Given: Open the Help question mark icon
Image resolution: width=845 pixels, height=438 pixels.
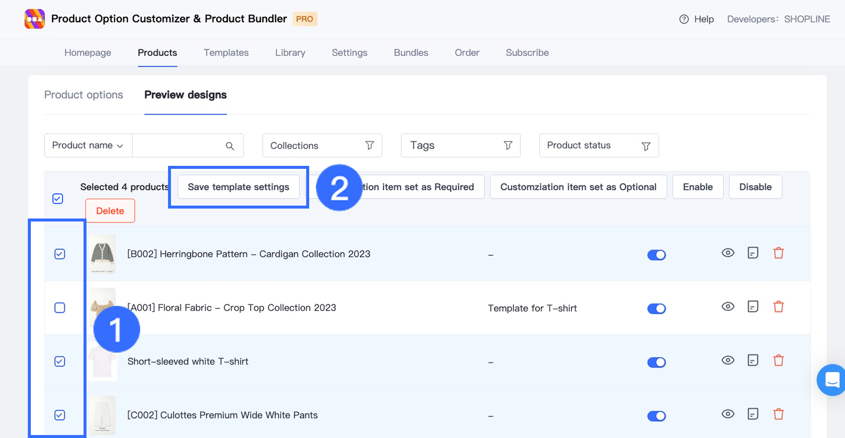Looking at the screenshot, I should [684, 19].
